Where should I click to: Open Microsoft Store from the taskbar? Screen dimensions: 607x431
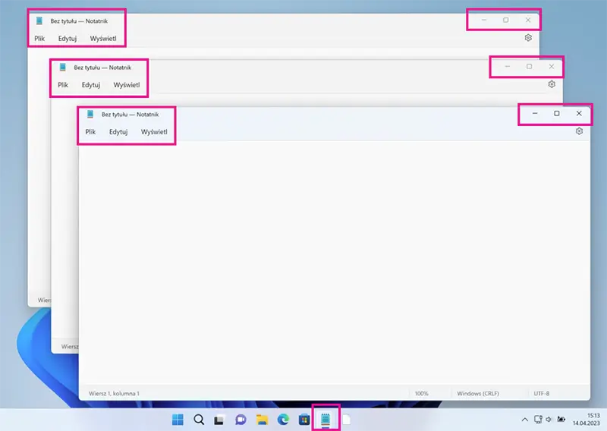[x=304, y=419]
